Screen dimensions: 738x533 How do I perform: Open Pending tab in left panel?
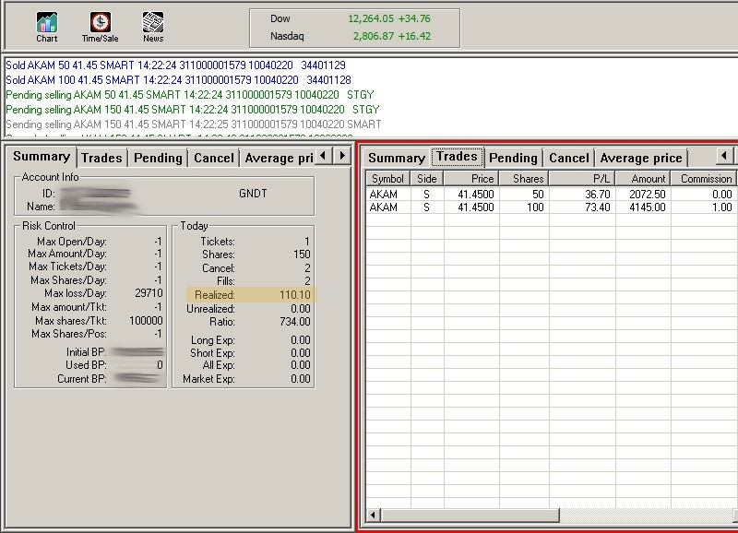pyautogui.click(x=158, y=158)
